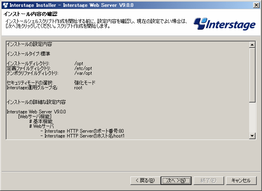Click the キャンセル cancel button
The width and height of the screenshot is (262, 191).
(x=241, y=181)
